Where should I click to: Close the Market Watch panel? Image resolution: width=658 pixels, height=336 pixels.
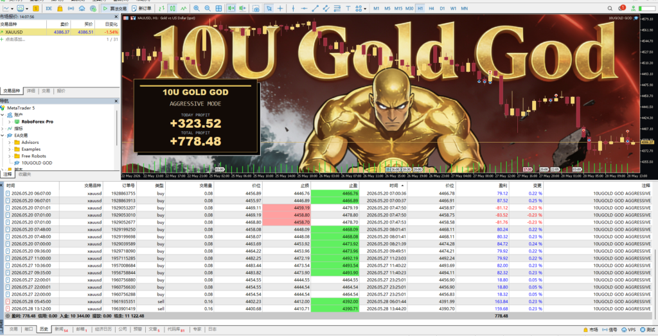pos(116,17)
